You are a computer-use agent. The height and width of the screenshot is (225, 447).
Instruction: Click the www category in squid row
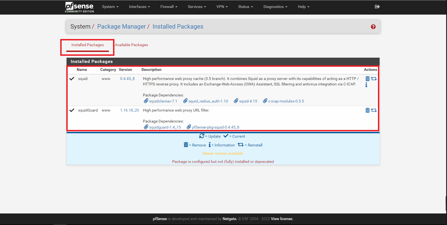[106, 79]
